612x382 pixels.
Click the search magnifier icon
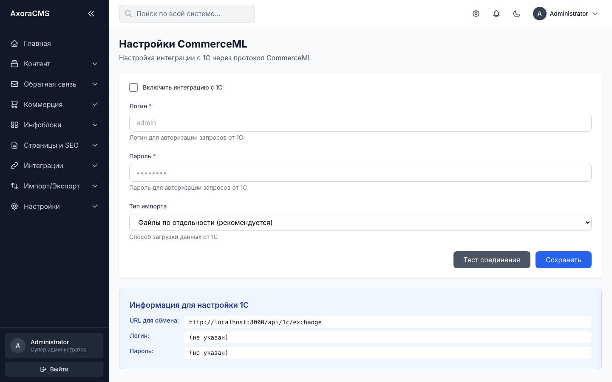128,14
